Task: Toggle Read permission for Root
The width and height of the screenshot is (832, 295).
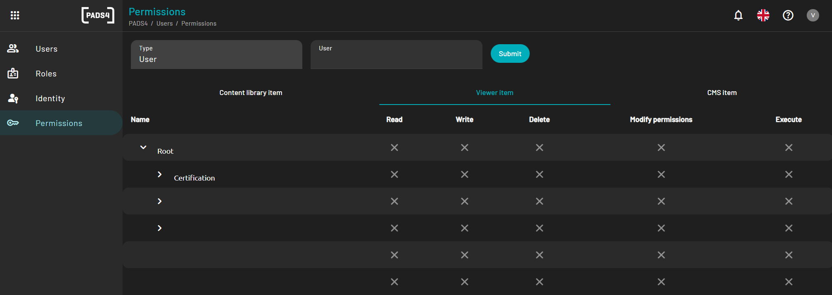Action: [x=394, y=147]
